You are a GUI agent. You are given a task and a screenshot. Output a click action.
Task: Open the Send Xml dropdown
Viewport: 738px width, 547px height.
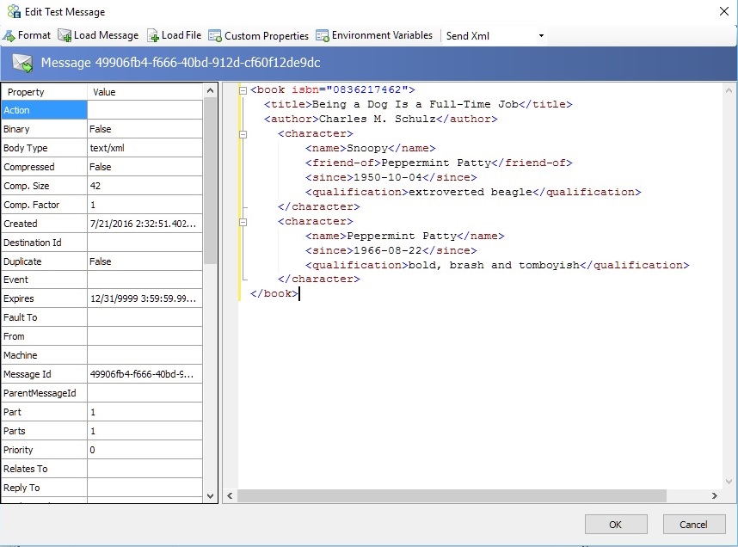click(x=541, y=36)
